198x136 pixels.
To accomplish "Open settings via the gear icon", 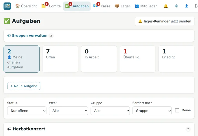I will coord(176,6).
